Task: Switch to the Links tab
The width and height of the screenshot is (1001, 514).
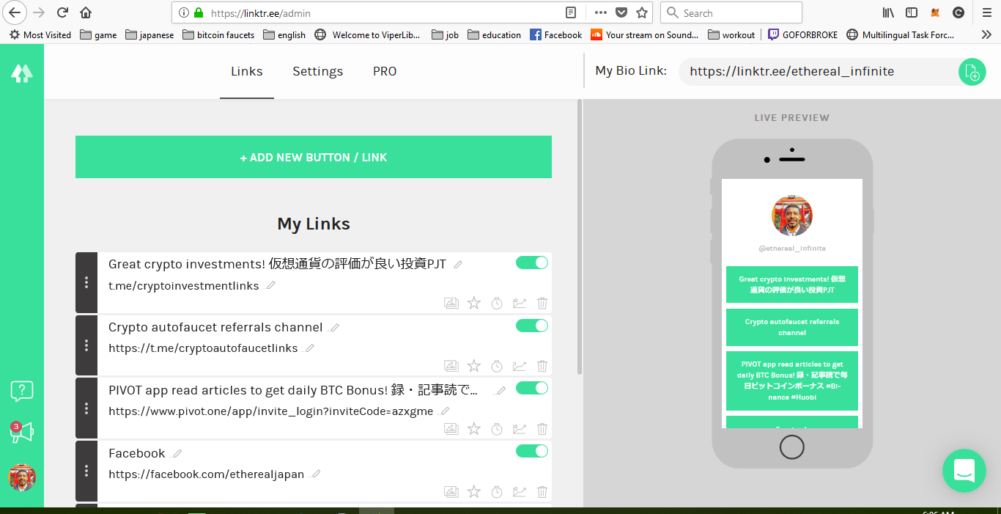Action: coord(247,71)
